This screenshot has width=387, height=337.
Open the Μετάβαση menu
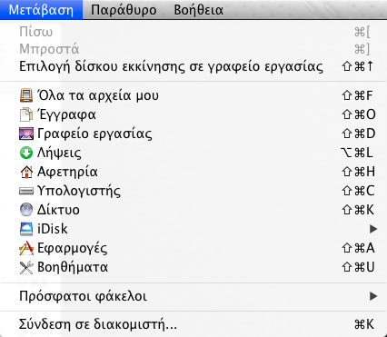tap(41, 10)
